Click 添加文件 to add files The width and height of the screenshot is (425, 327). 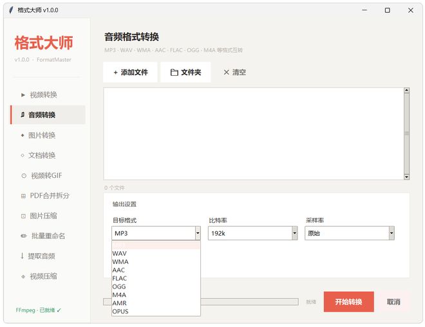click(130, 72)
